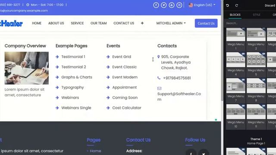
Task: Click the arrow icon beside Event Grid
Action: click(x=108, y=57)
